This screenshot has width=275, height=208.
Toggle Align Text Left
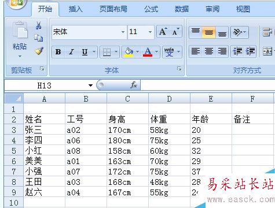click(x=196, y=51)
